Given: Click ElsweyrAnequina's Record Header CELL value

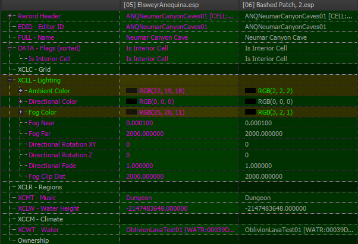Looking at the screenshot, I should 180,16.
